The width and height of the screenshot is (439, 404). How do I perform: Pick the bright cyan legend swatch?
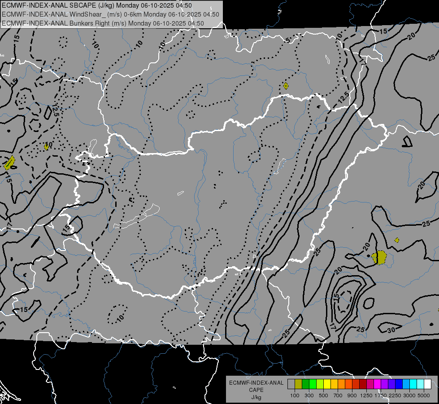point(413,384)
